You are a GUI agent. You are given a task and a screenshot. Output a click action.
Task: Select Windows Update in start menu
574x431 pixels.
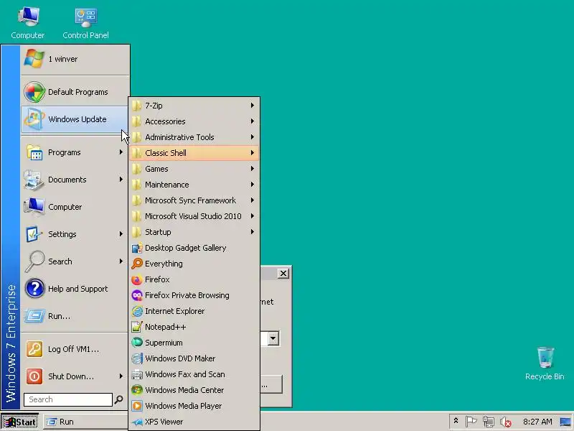click(x=75, y=119)
